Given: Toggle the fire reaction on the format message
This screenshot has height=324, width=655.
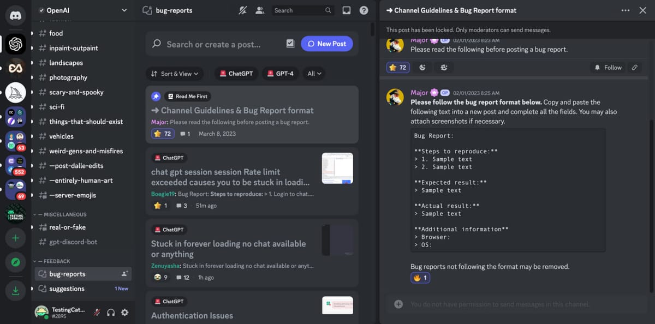Looking at the screenshot, I should (x=420, y=278).
